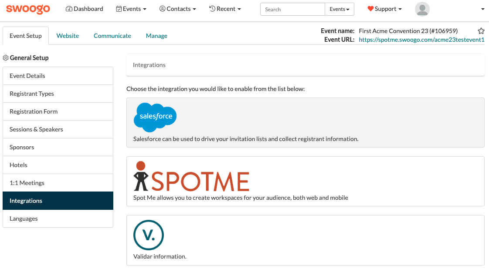Open the Events dropdown menu
The height and width of the screenshot is (269, 489).
[131, 8]
